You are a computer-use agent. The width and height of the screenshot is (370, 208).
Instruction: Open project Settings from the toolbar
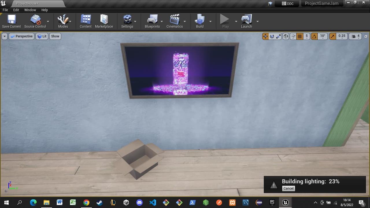point(127,21)
